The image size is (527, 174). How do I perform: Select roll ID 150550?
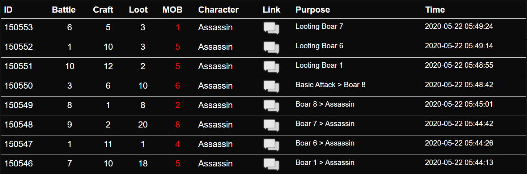(18, 86)
